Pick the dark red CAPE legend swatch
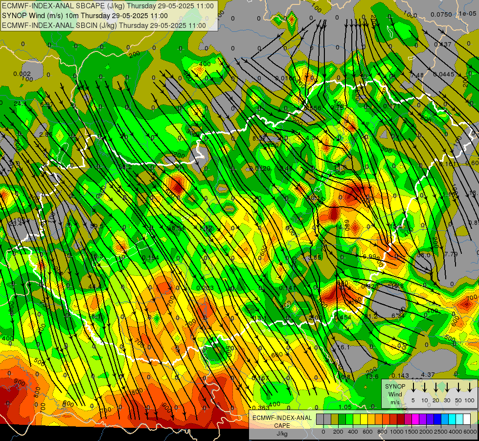This screenshot has width=479, height=441. 401,419
